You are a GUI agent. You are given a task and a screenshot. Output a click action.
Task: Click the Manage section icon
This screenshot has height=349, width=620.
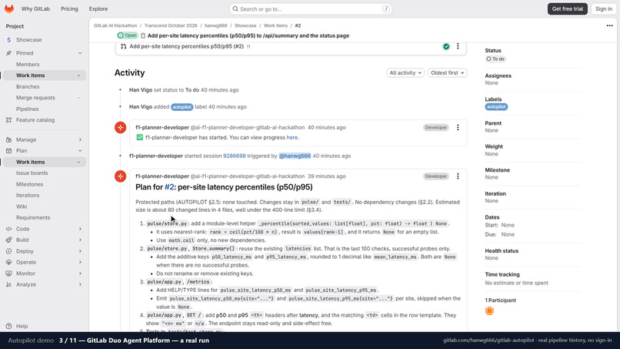pyautogui.click(x=8, y=140)
